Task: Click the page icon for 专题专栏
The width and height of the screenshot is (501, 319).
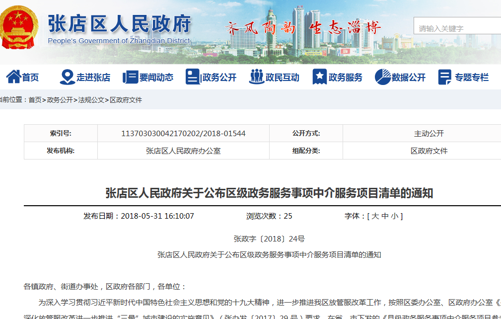Action: point(445,77)
